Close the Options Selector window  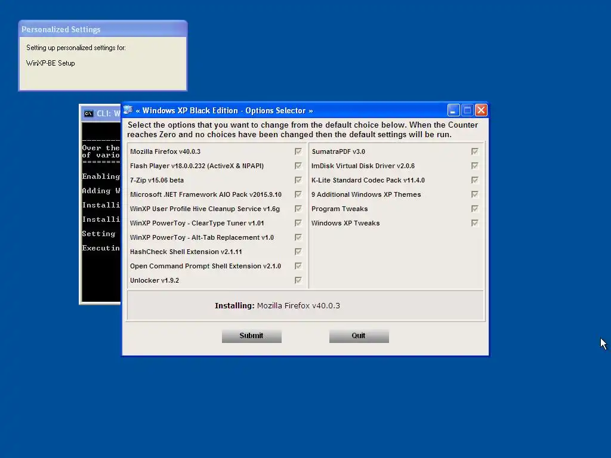click(x=482, y=110)
